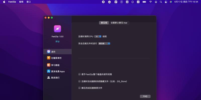
Task: Open Control Center in the menu bar
Action: 166,2
